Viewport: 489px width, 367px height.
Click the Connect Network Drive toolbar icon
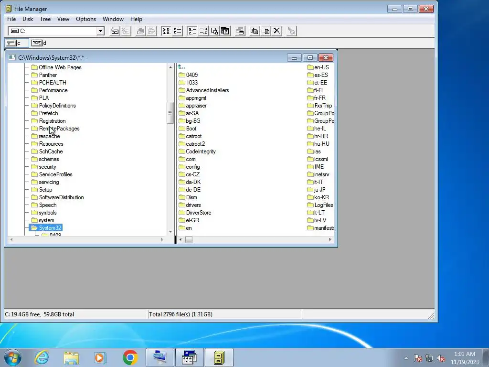pyautogui.click(x=115, y=31)
